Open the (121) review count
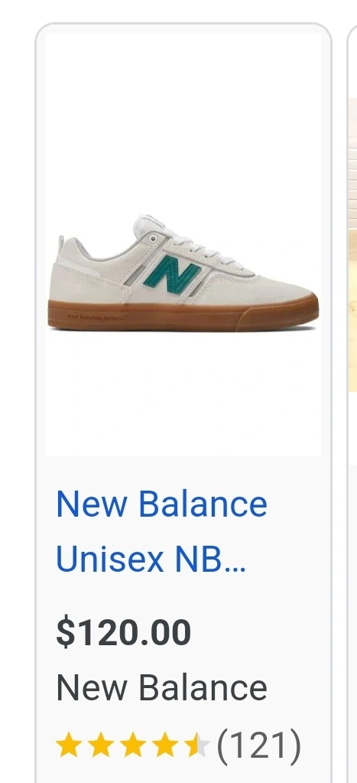357x783 pixels. click(x=259, y=746)
